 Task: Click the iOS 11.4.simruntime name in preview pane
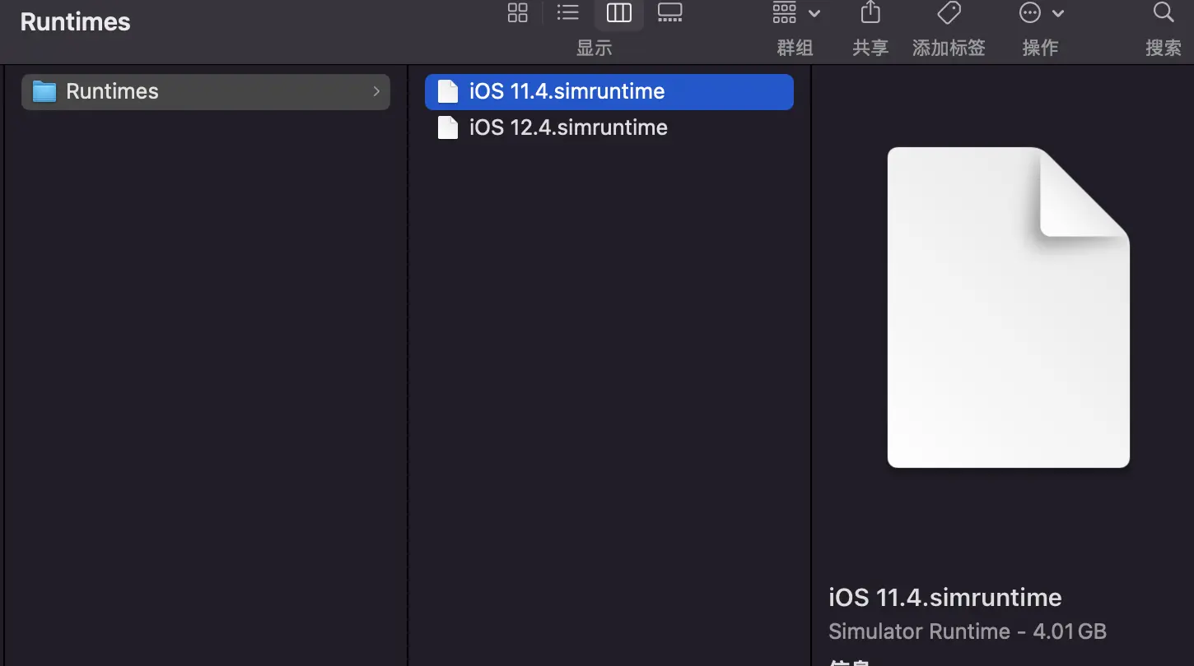click(944, 598)
